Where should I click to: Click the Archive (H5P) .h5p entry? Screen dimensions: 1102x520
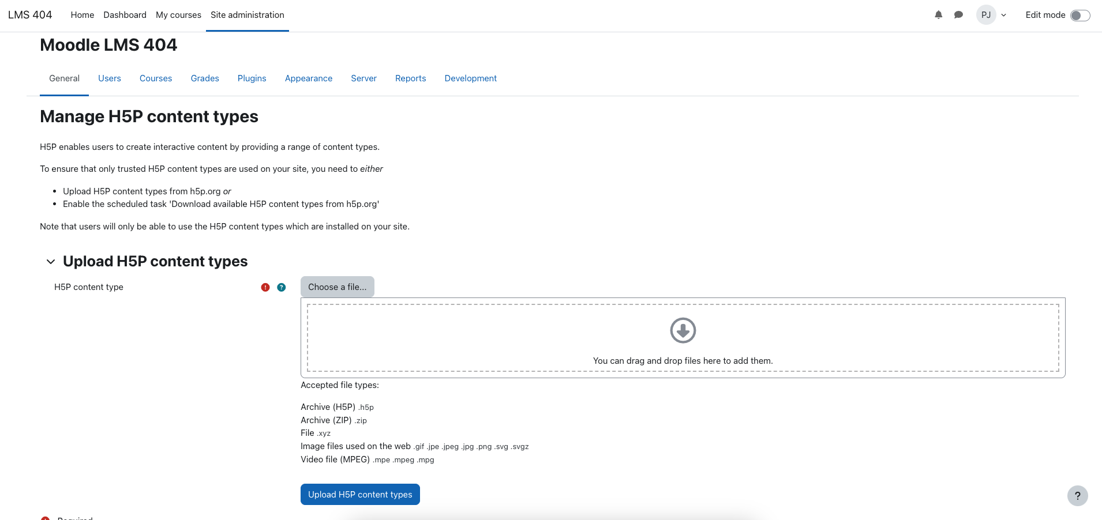337,407
